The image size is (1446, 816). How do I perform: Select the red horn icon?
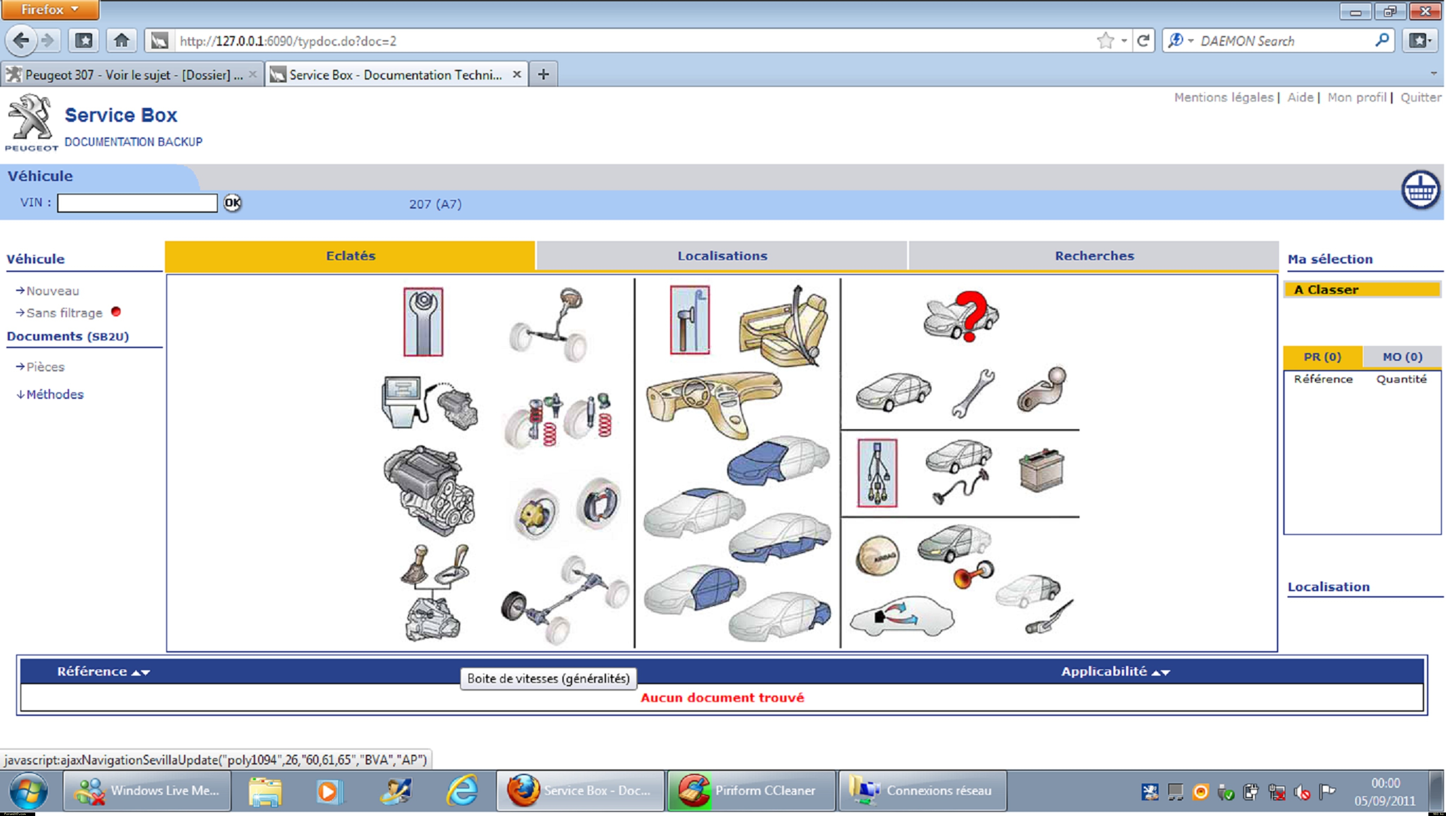point(974,575)
